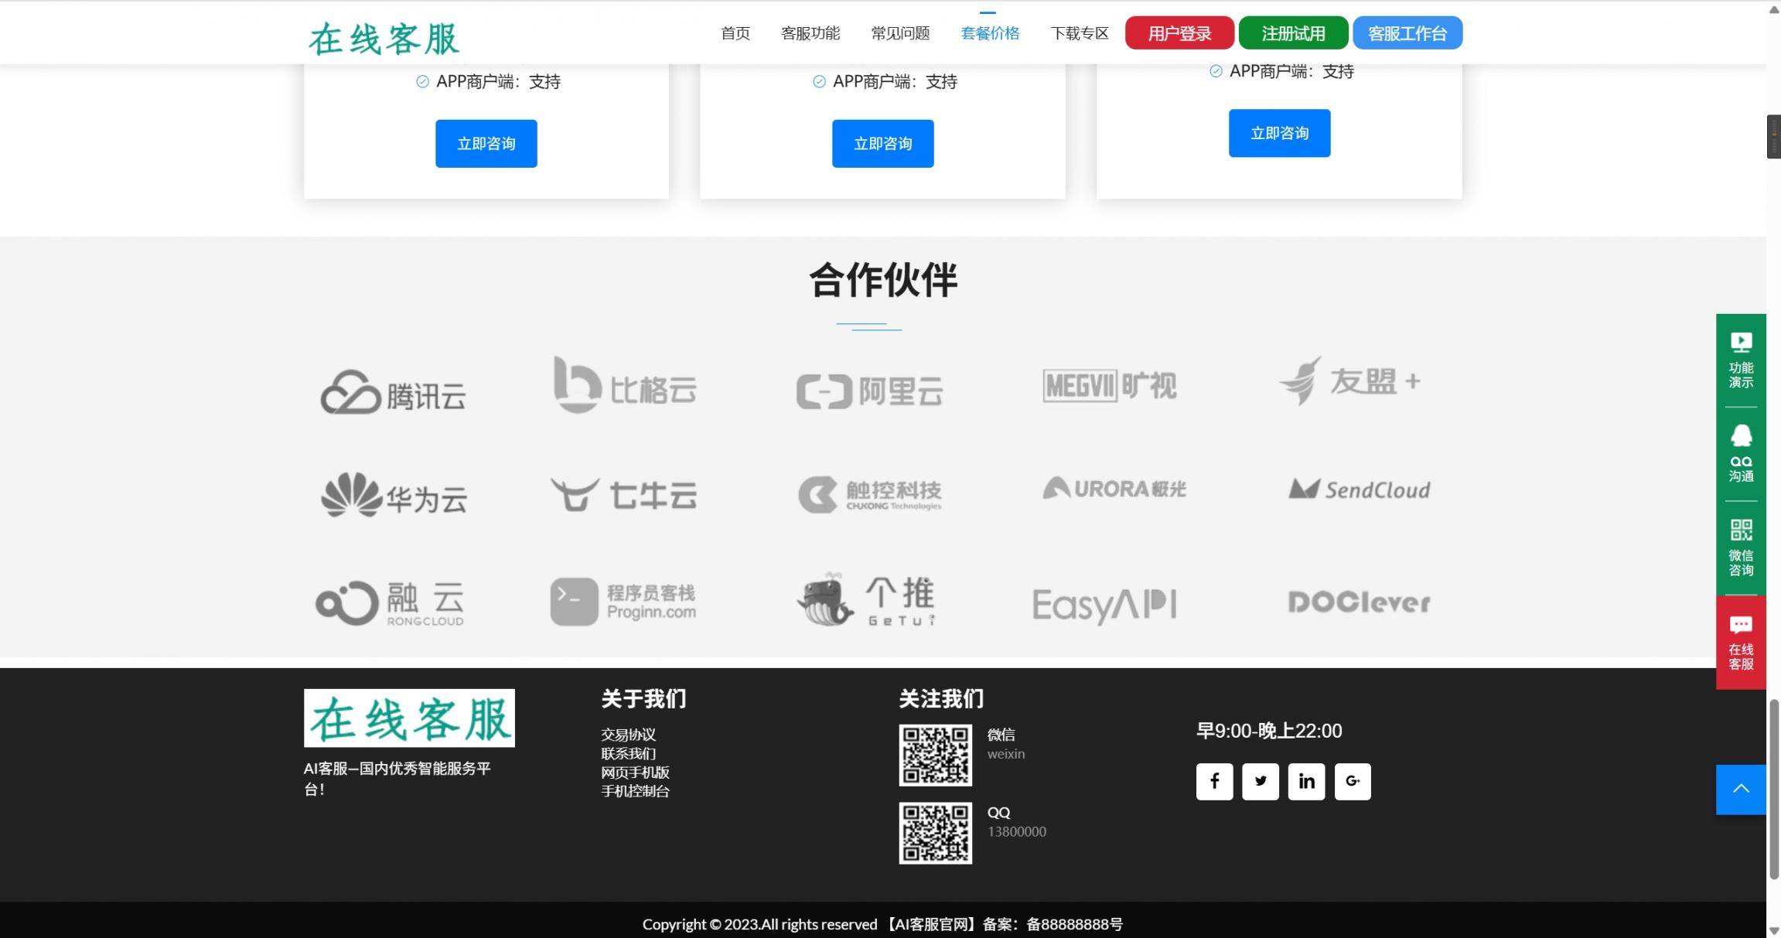Click the Twitter icon in the footer
Screen dimensions: 1781x938
coord(1260,781)
